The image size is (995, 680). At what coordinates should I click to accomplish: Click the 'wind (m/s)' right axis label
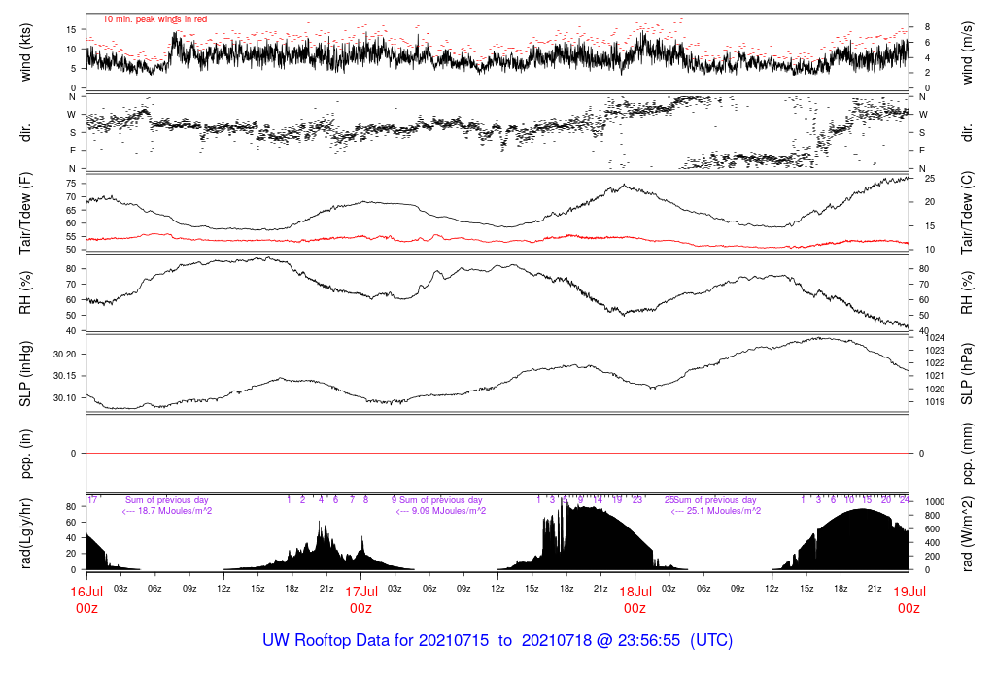pyautogui.click(x=967, y=52)
